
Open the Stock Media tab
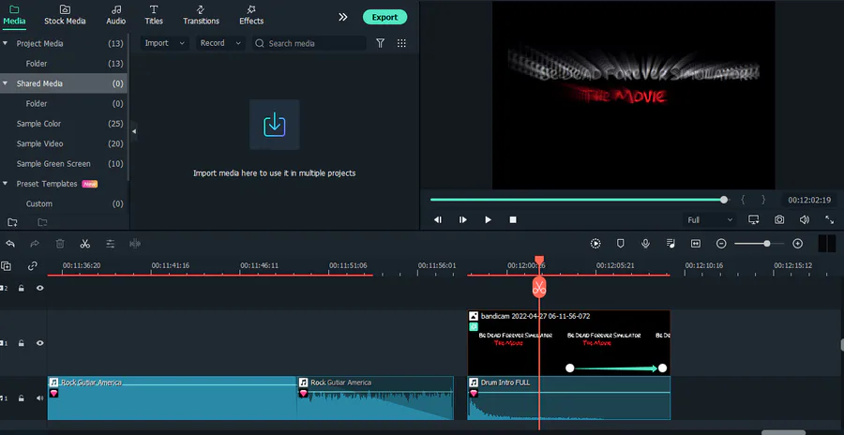coord(65,15)
